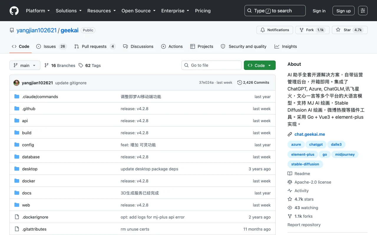Click the book icon beside Readme
Image resolution: width=377 pixels, height=235 pixels.
click(290, 174)
